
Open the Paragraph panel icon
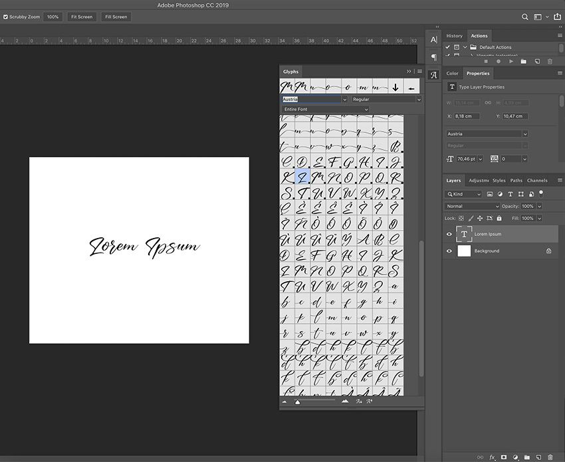[433, 57]
